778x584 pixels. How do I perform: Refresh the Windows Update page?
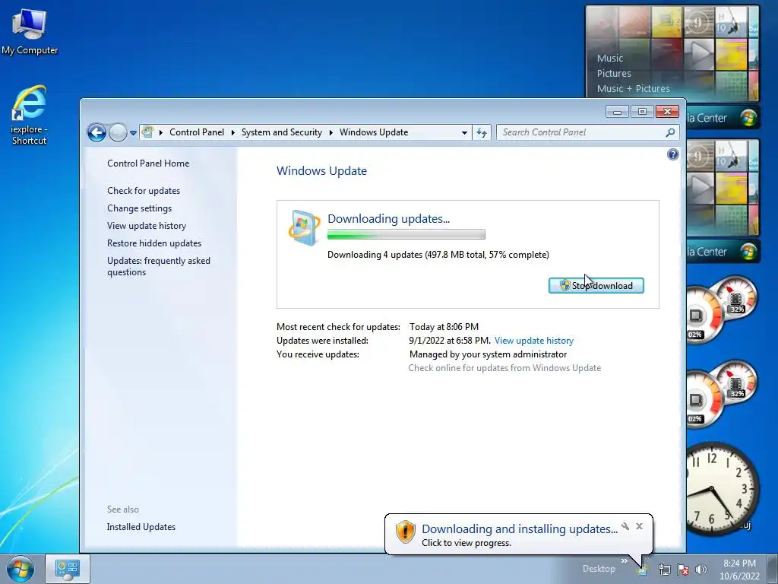(481, 132)
